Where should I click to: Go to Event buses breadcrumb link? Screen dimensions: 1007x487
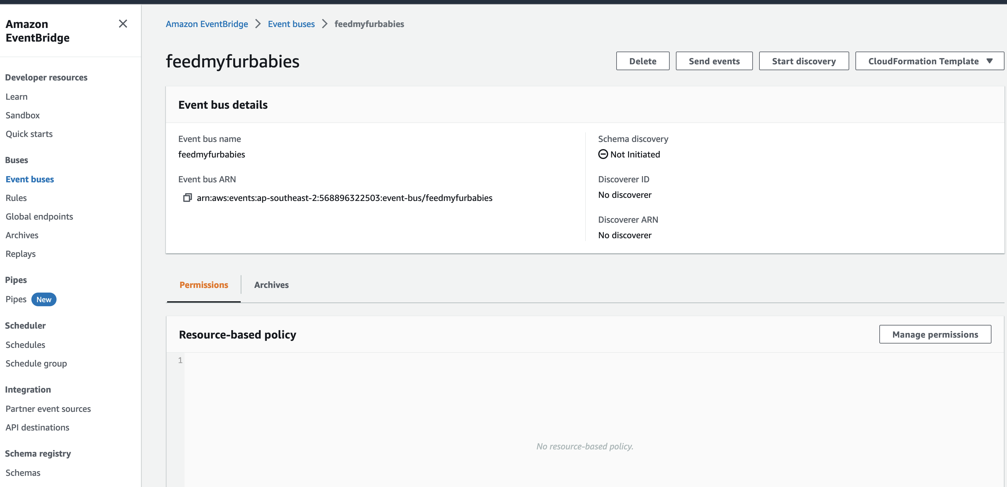[291, 24]
